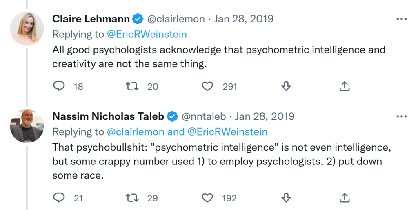Image resolution: width=418 pixels, height=210 pixels.
Task: Click the Claire Lehmann display name
Action: tap(91, 19)
